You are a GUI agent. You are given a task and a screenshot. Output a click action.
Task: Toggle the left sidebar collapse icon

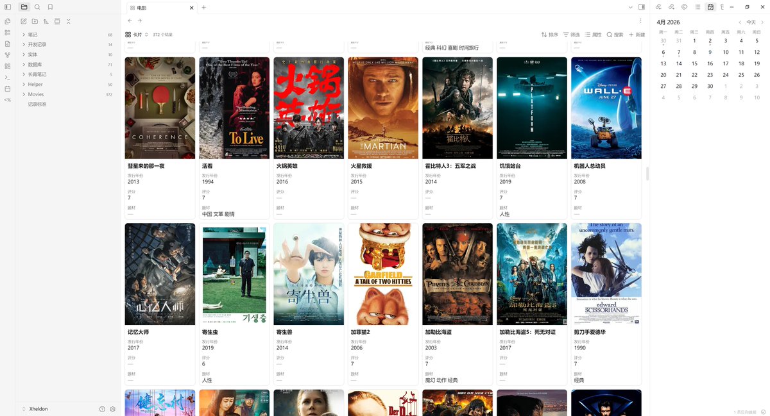8,7
